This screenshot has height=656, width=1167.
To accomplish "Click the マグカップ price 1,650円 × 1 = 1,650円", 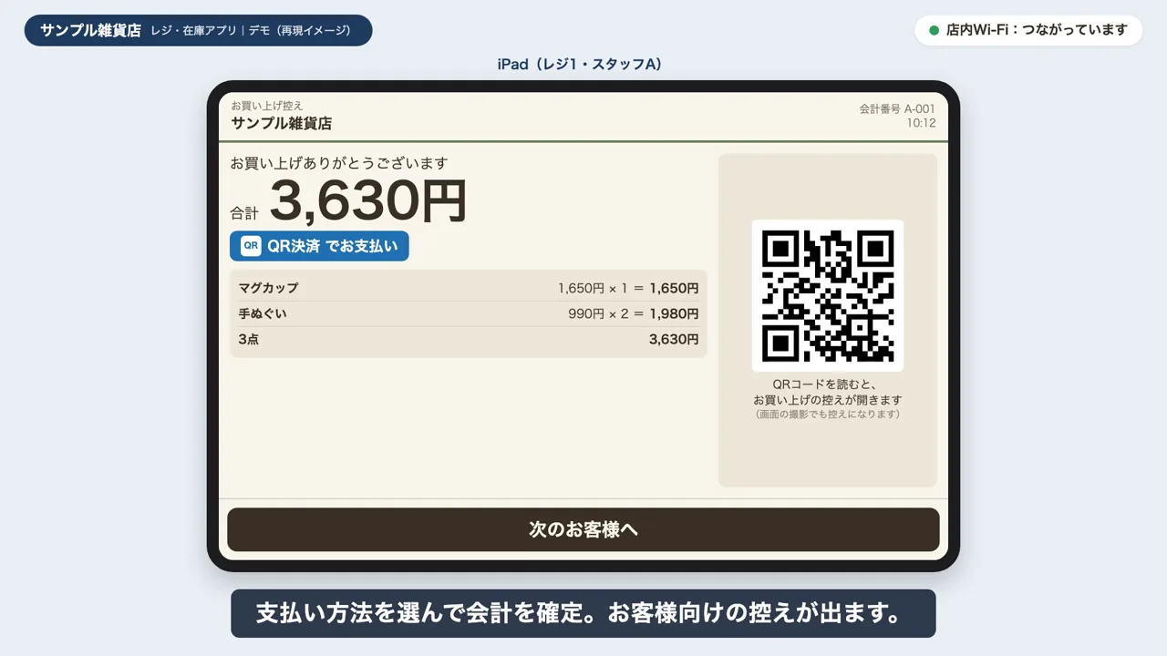I will coord(628,288).
